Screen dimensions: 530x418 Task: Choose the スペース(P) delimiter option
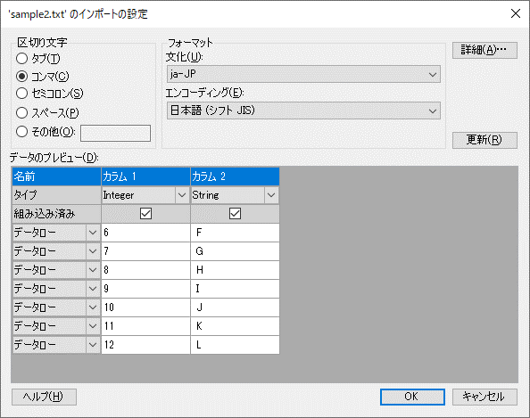pos(22,112)
